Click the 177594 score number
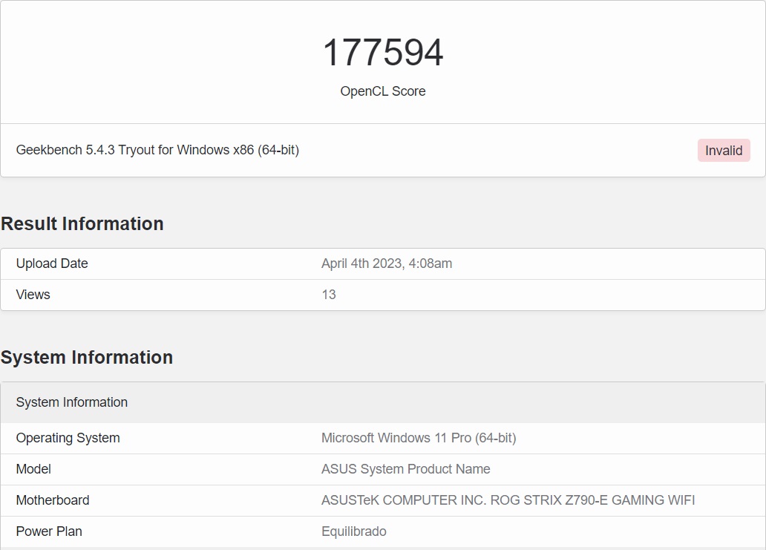This screenshot has height=550, width=766. (382, 53)
